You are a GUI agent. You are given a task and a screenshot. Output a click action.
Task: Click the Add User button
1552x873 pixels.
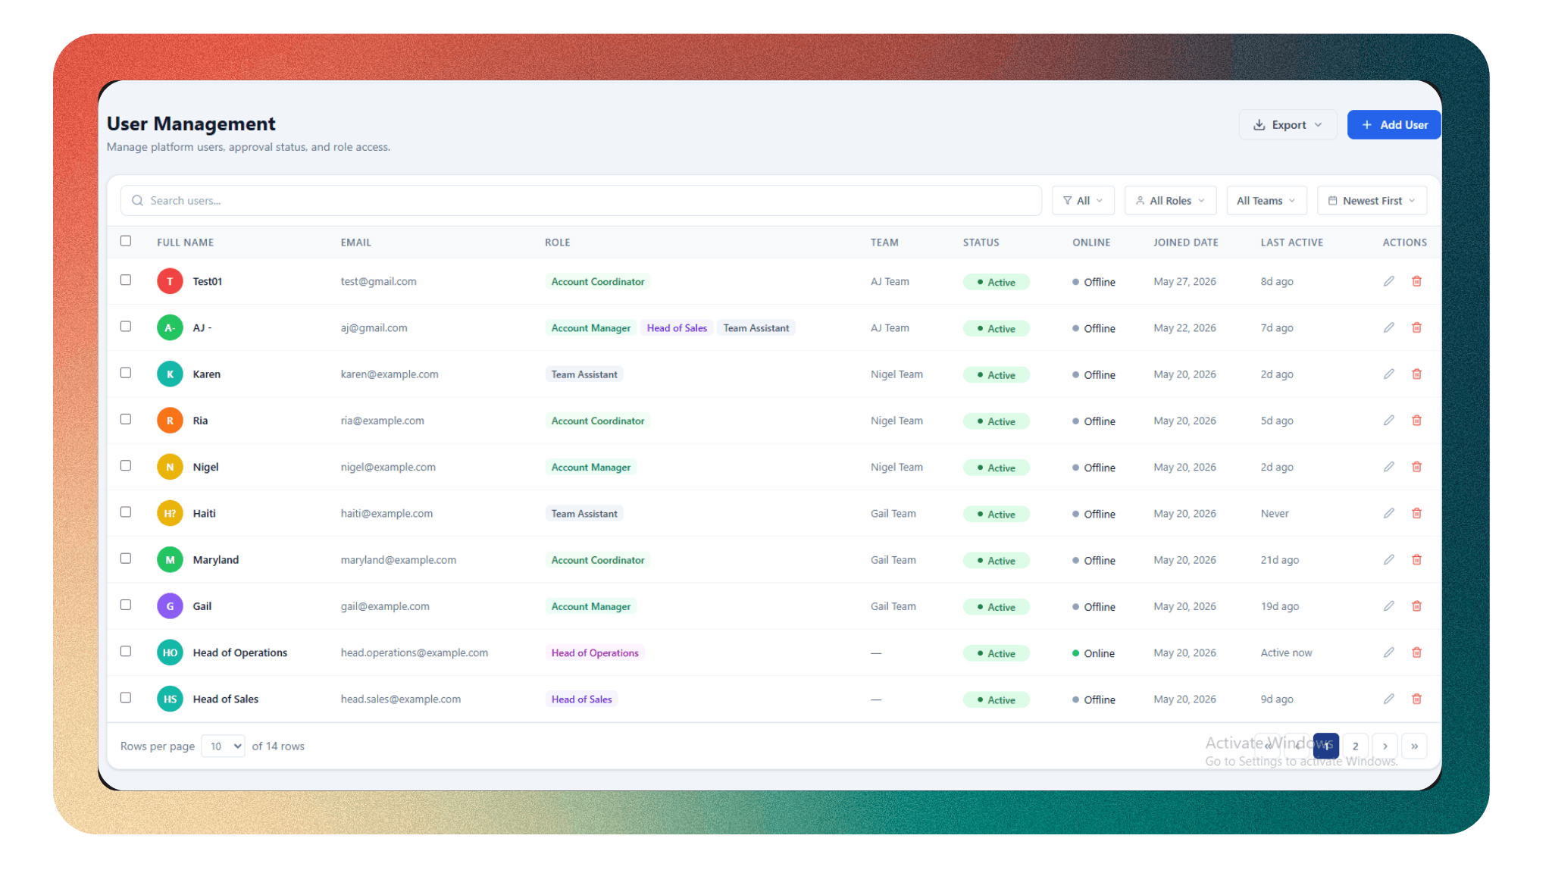coord(1394,125)
